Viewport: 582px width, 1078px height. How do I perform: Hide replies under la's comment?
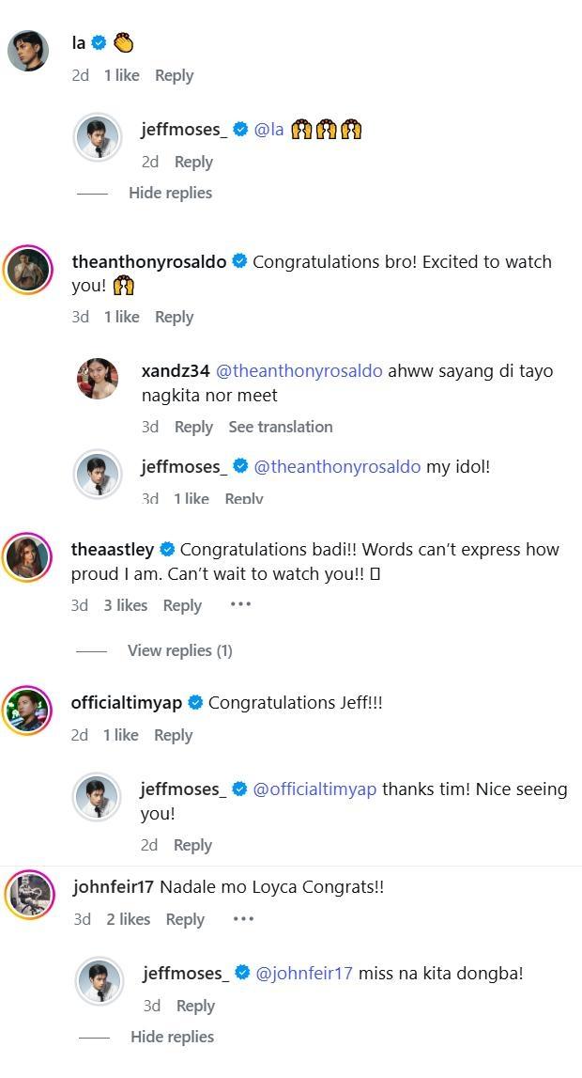(x=170, y=193)
